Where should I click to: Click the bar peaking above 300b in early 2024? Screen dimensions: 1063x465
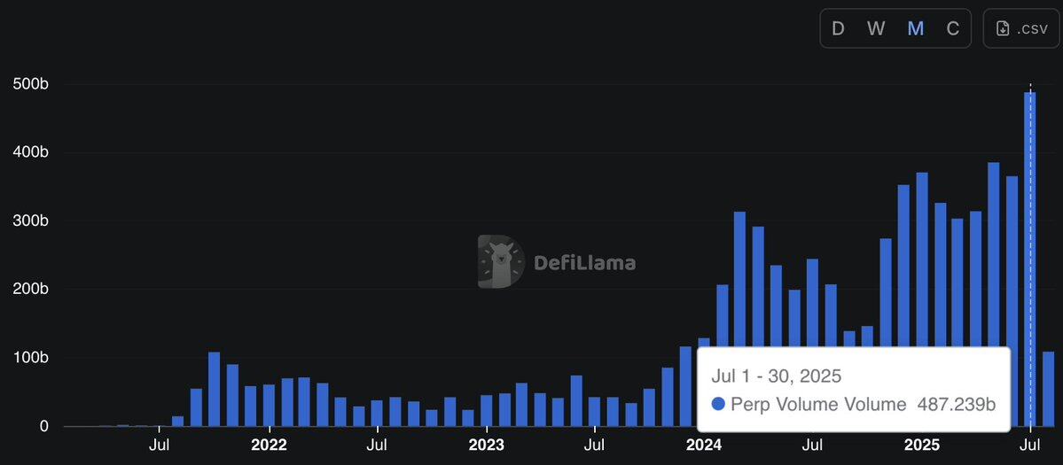point(739,319)
